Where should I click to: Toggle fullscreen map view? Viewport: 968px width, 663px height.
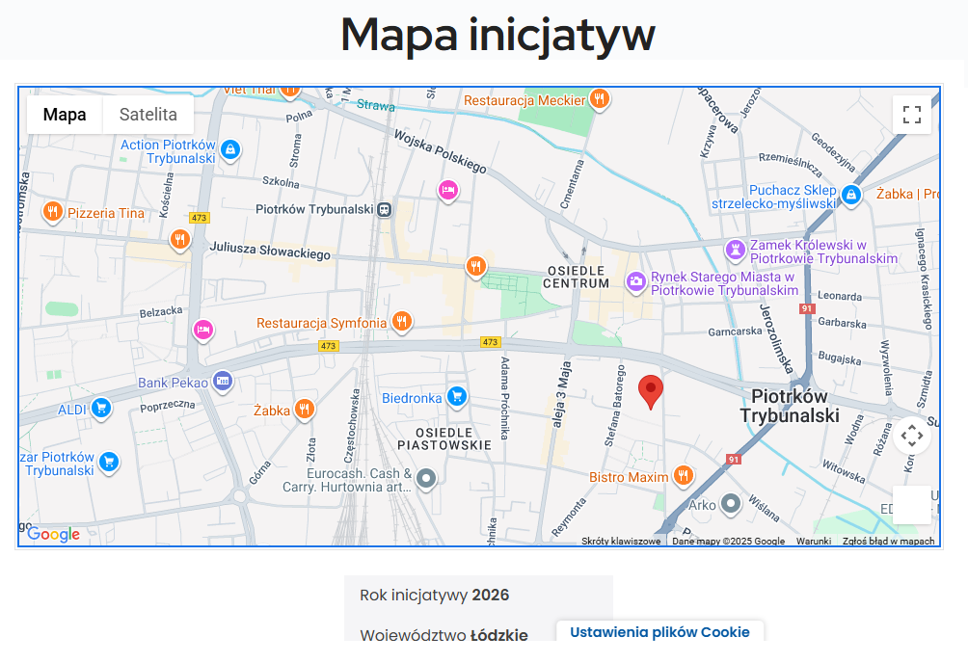click(911, 116)
